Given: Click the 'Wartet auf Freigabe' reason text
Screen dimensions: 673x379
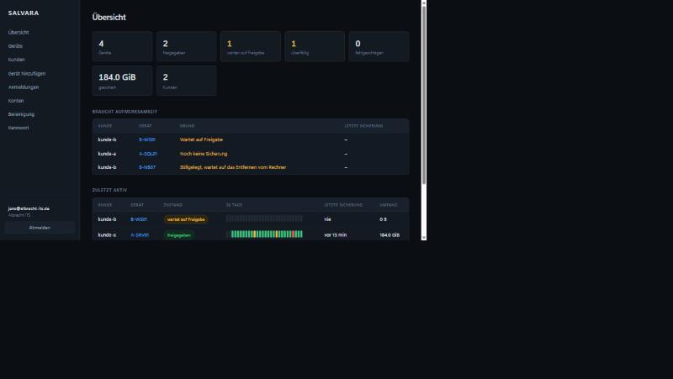Looking at the screenshot, I should [201, 139].
